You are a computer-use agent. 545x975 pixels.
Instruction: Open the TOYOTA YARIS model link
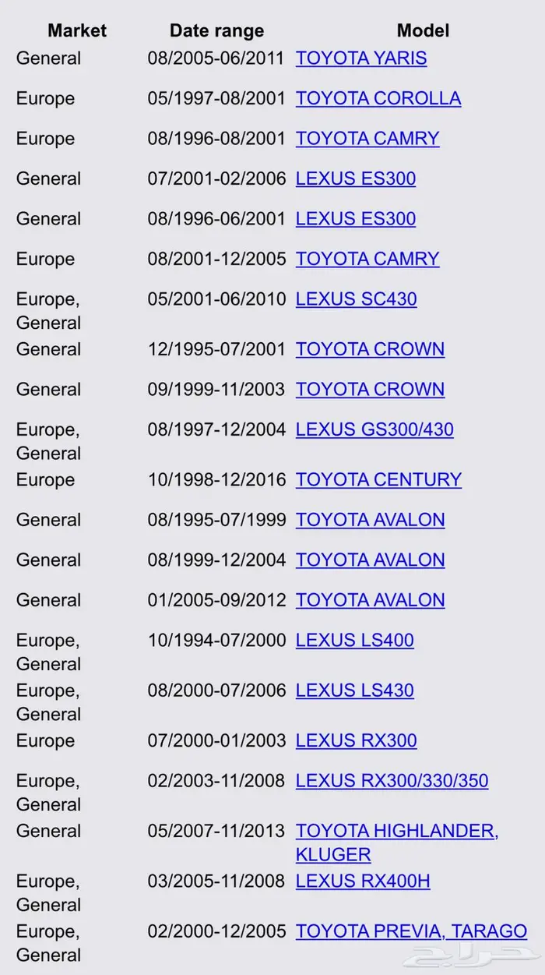361,58
